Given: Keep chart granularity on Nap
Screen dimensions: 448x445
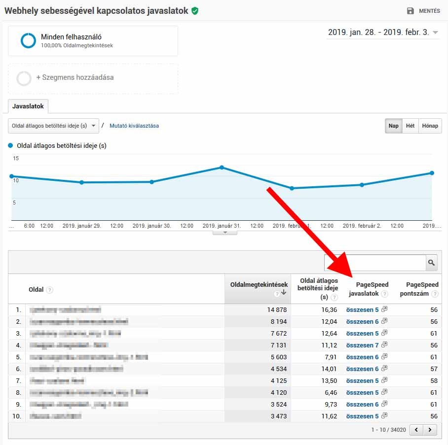Looking at the screenshot, I should pyautogui.click(x=393, y=126).
